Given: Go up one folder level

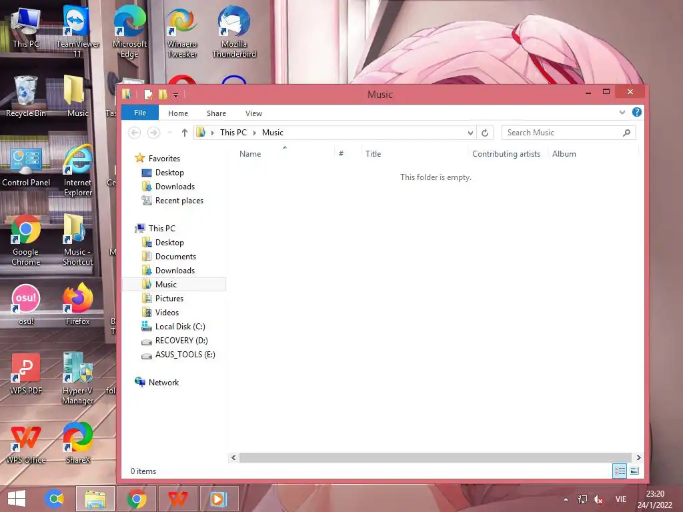Looking at the screenshot, I should pyautogui.click(x=185, y=133).
